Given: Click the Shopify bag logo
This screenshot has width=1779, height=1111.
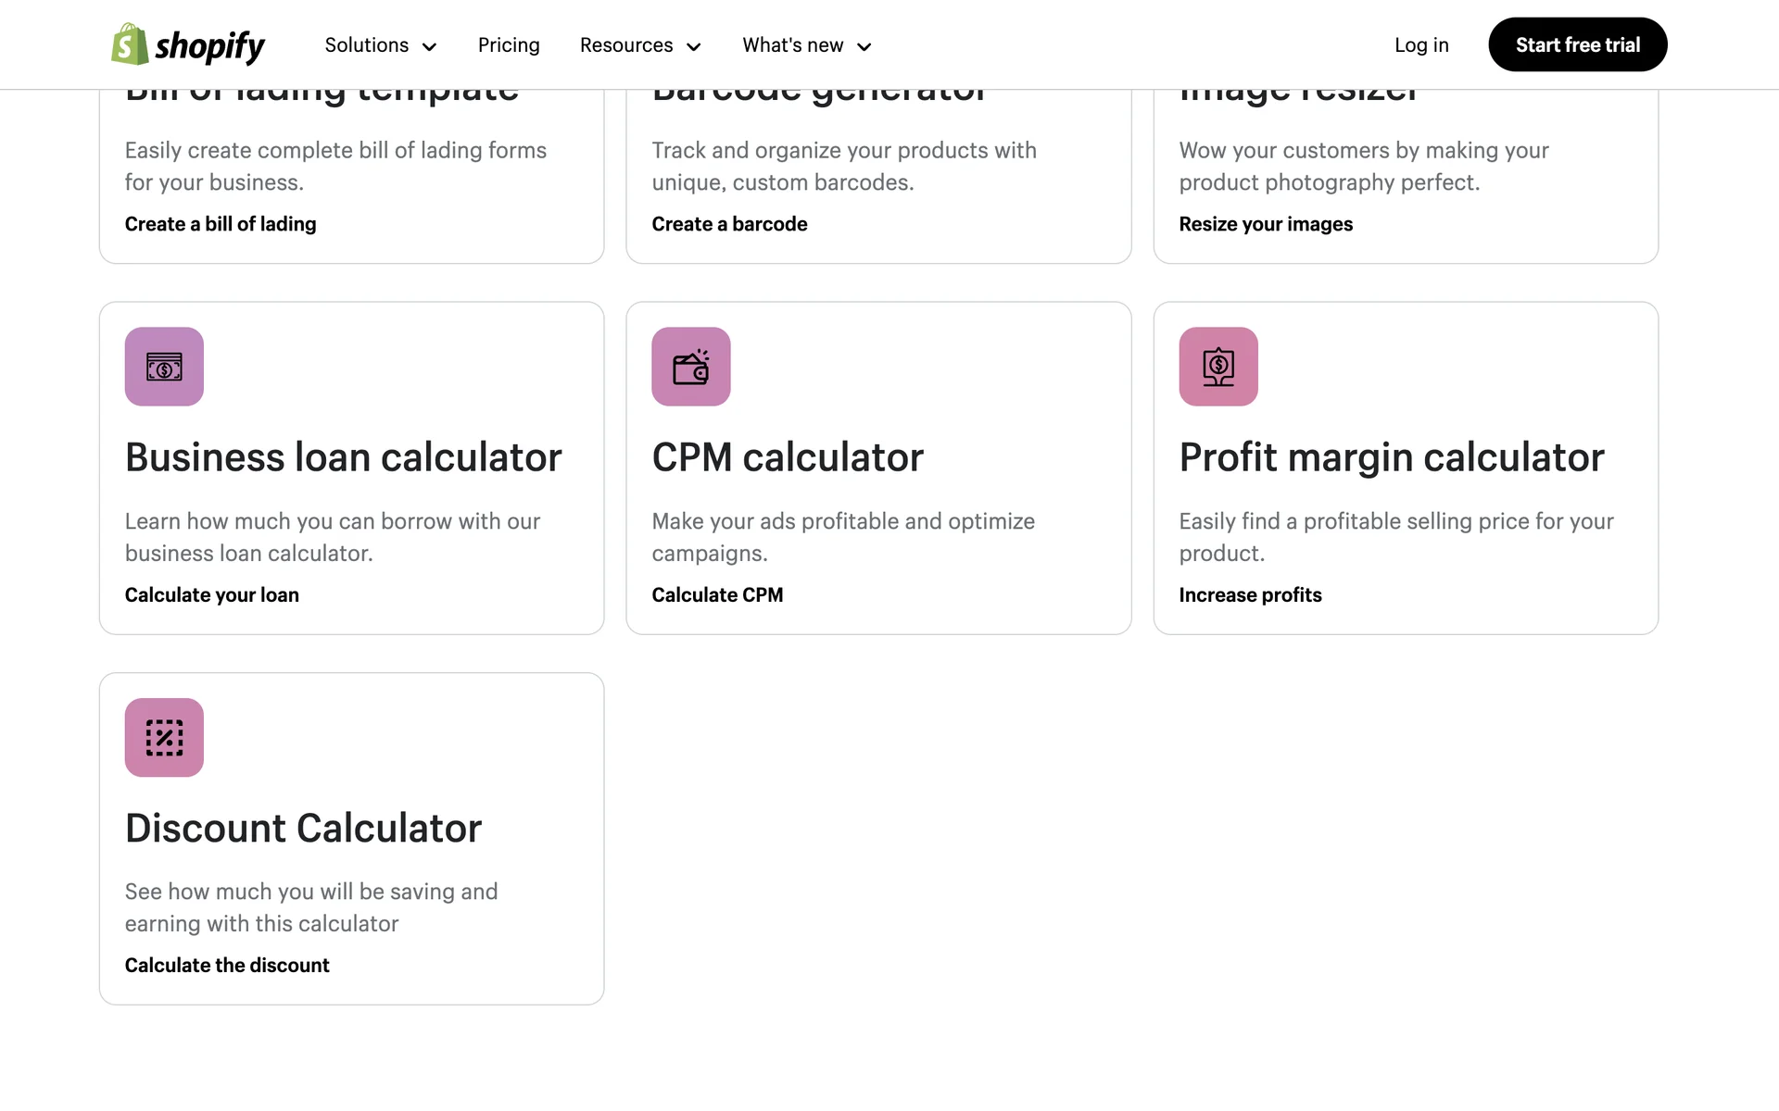Looking at the screenshot, I should coord(130,44).
